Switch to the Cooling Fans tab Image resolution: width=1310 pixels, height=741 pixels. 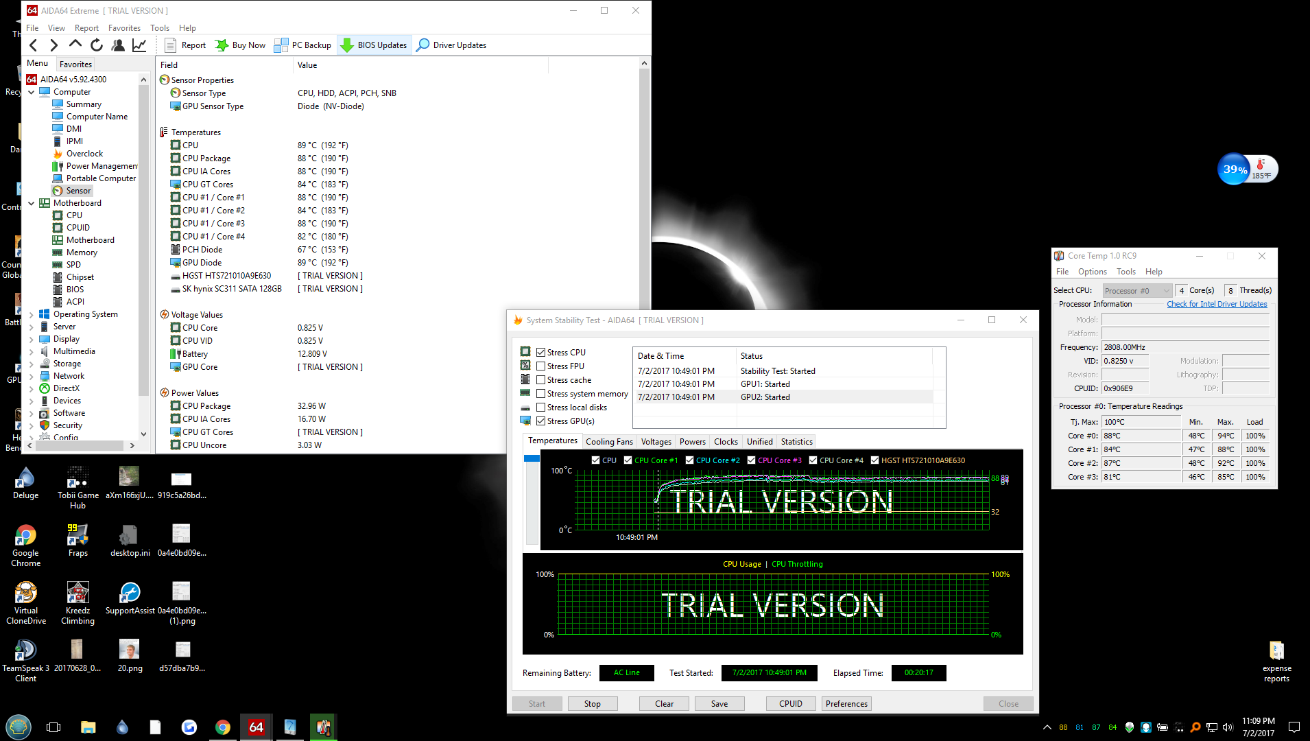click(609, 442)
